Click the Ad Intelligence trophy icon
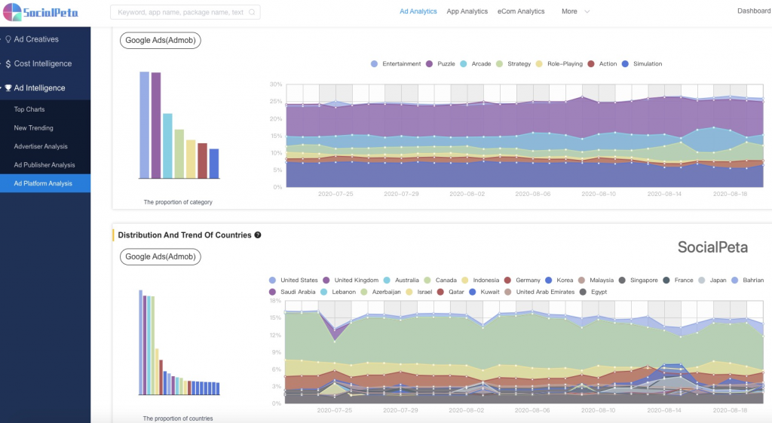The width and height of the screenshot is (772, 423). point(8,87)
